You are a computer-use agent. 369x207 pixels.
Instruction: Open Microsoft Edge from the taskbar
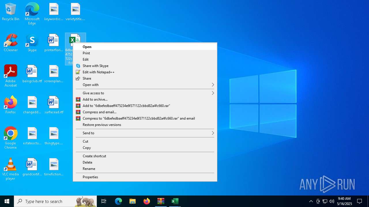[x=118, y=201]
